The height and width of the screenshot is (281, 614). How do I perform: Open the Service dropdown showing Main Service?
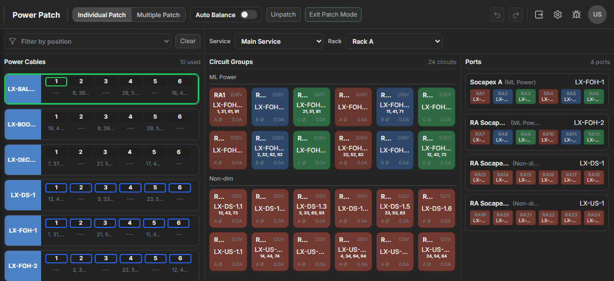click(279, 41)
